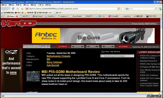Open editor Kyle Bennett link
Screen dimensions: 163x98
(53, 65)
